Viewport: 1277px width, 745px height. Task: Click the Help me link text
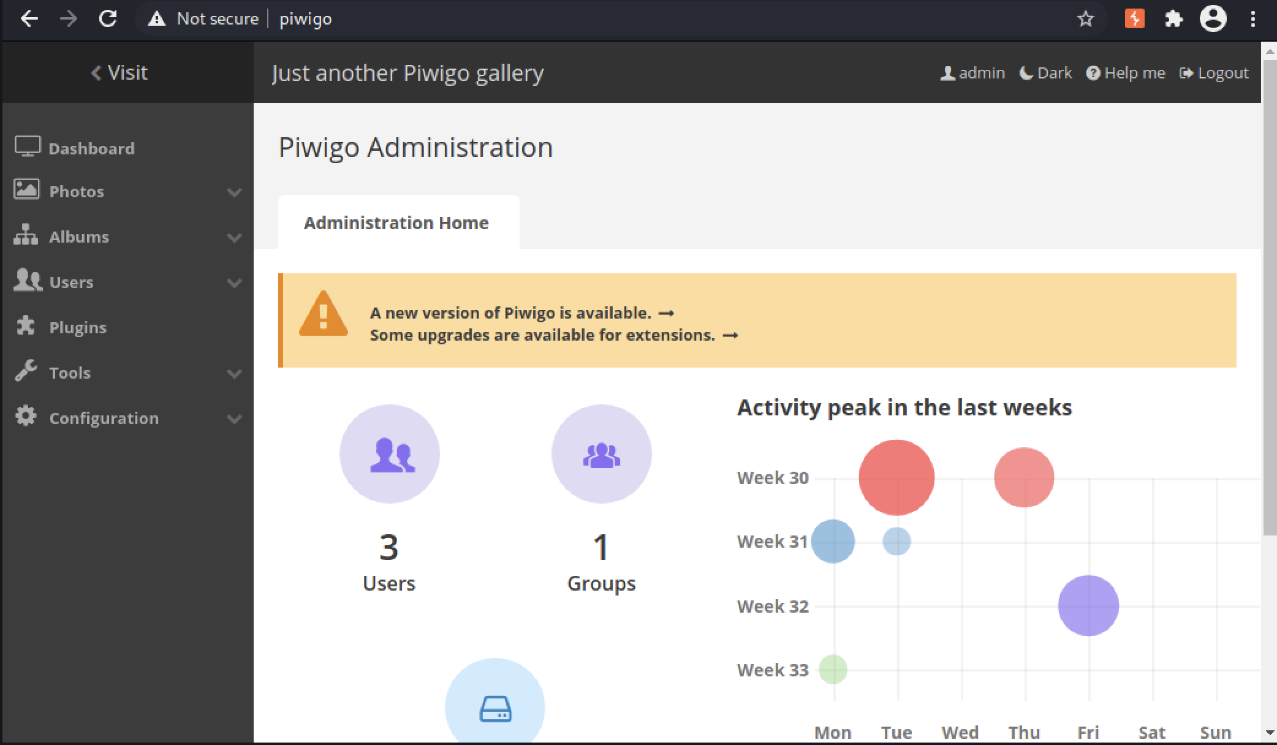[1135, 73]
